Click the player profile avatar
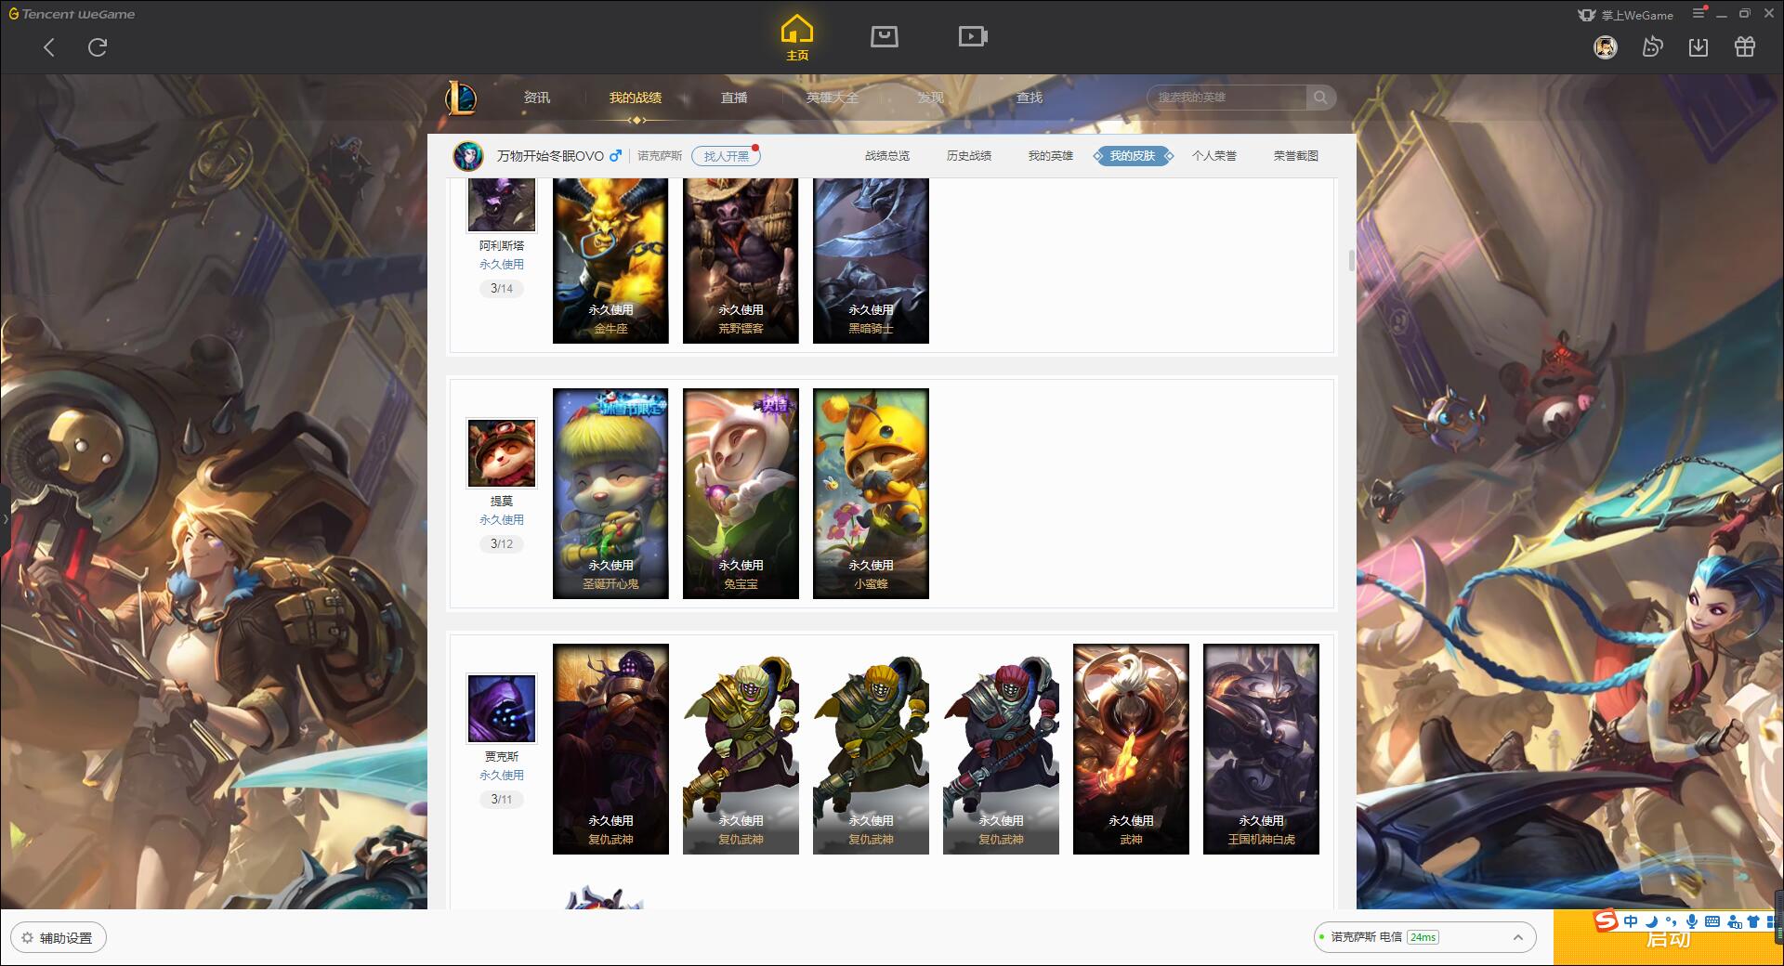Viewport: 1784px width, 966px height. point(468,156)
